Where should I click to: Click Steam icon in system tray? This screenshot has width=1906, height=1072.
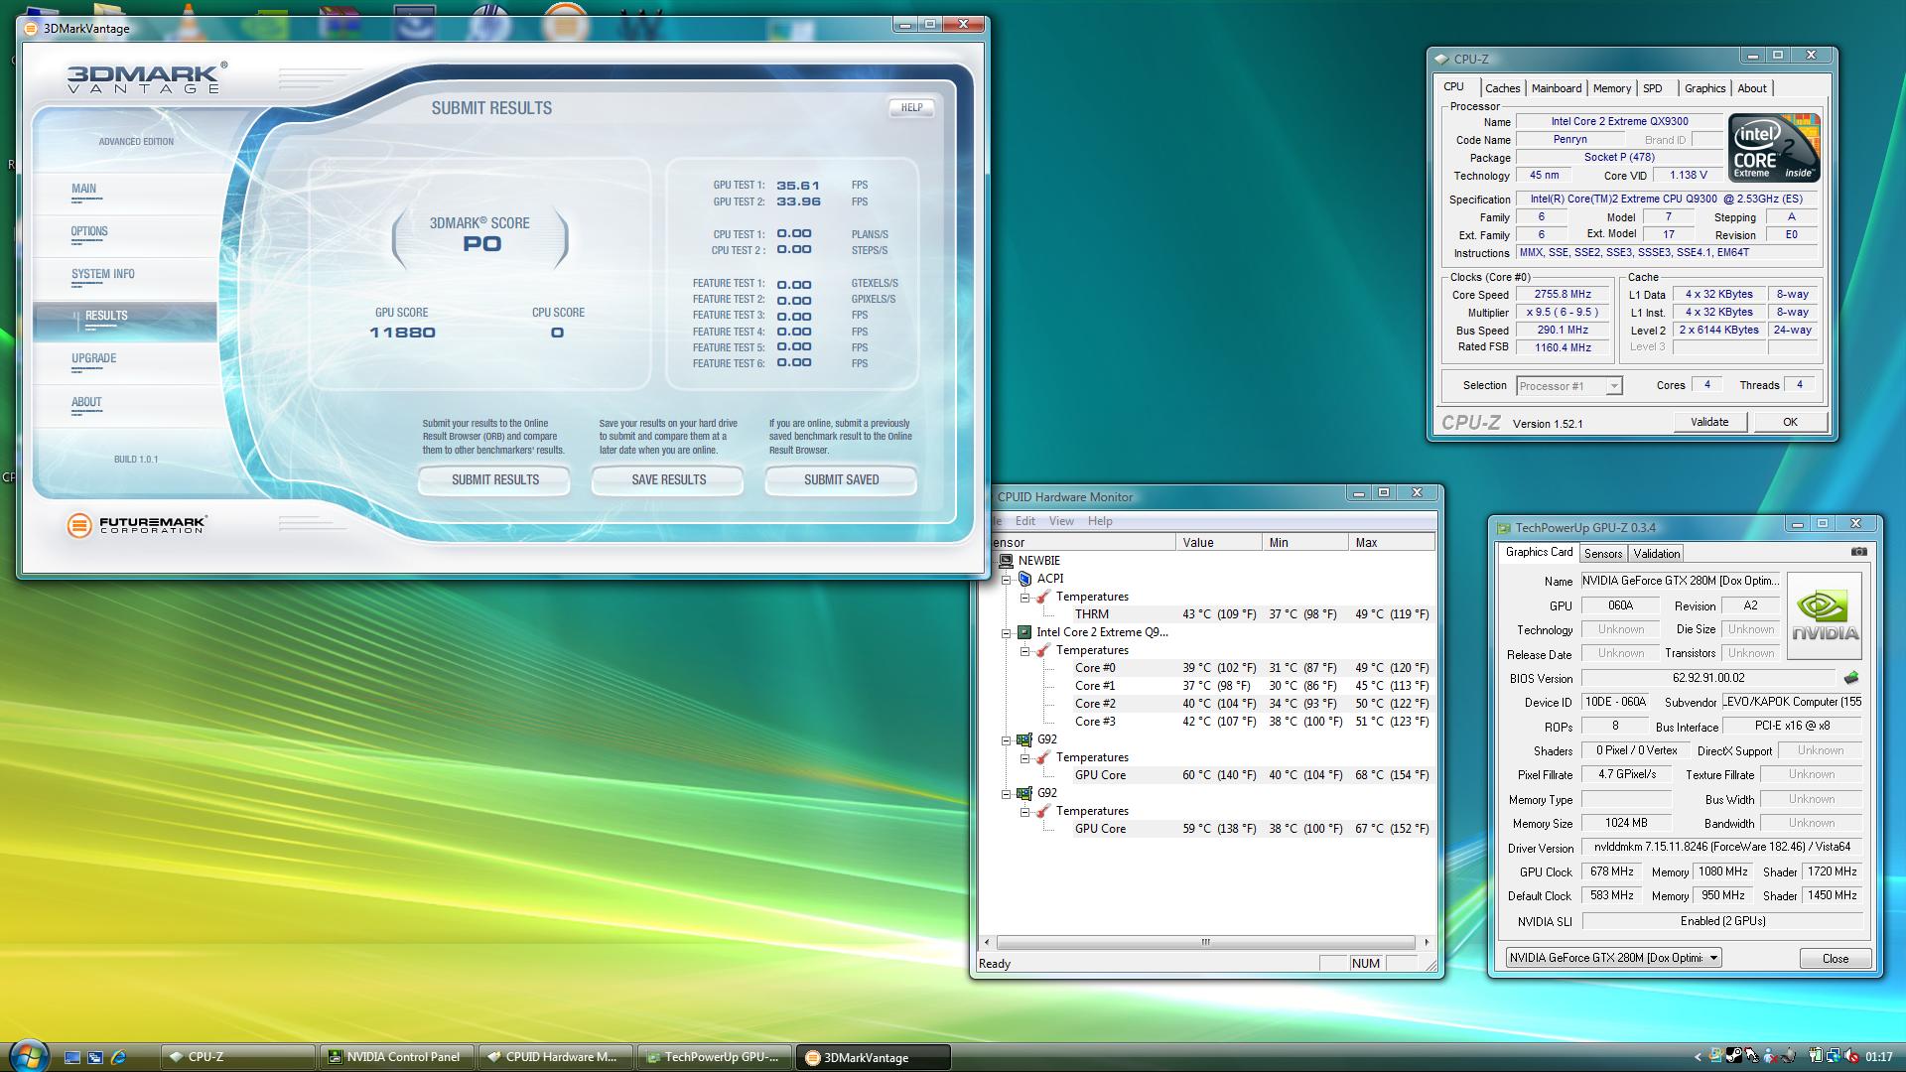click(1734, 1055)
